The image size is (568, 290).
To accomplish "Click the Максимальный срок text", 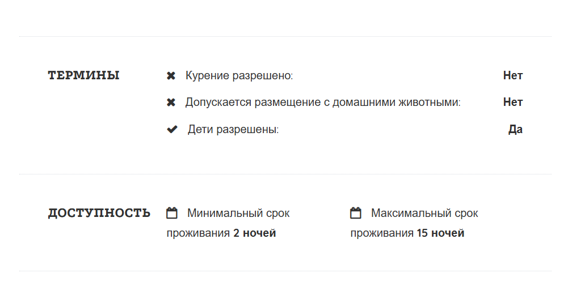I will (424, 214).
